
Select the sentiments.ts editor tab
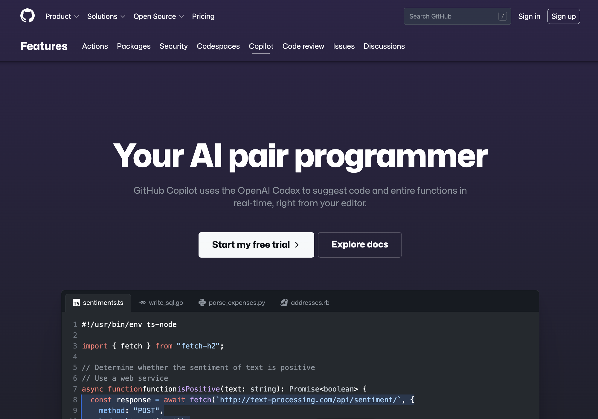click(98, 303)
